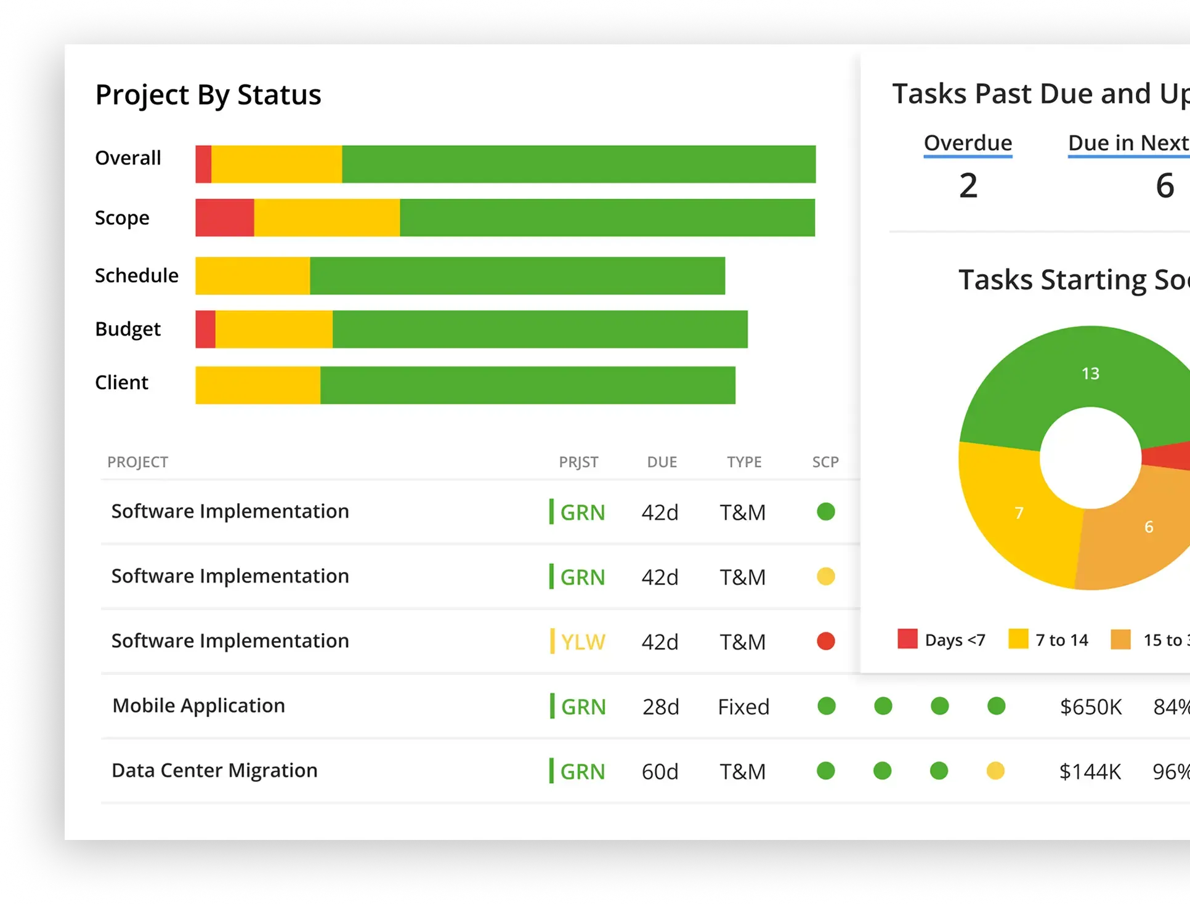
Task: Click the green status dot in Data Center Migration row
Action: (826, 771)
